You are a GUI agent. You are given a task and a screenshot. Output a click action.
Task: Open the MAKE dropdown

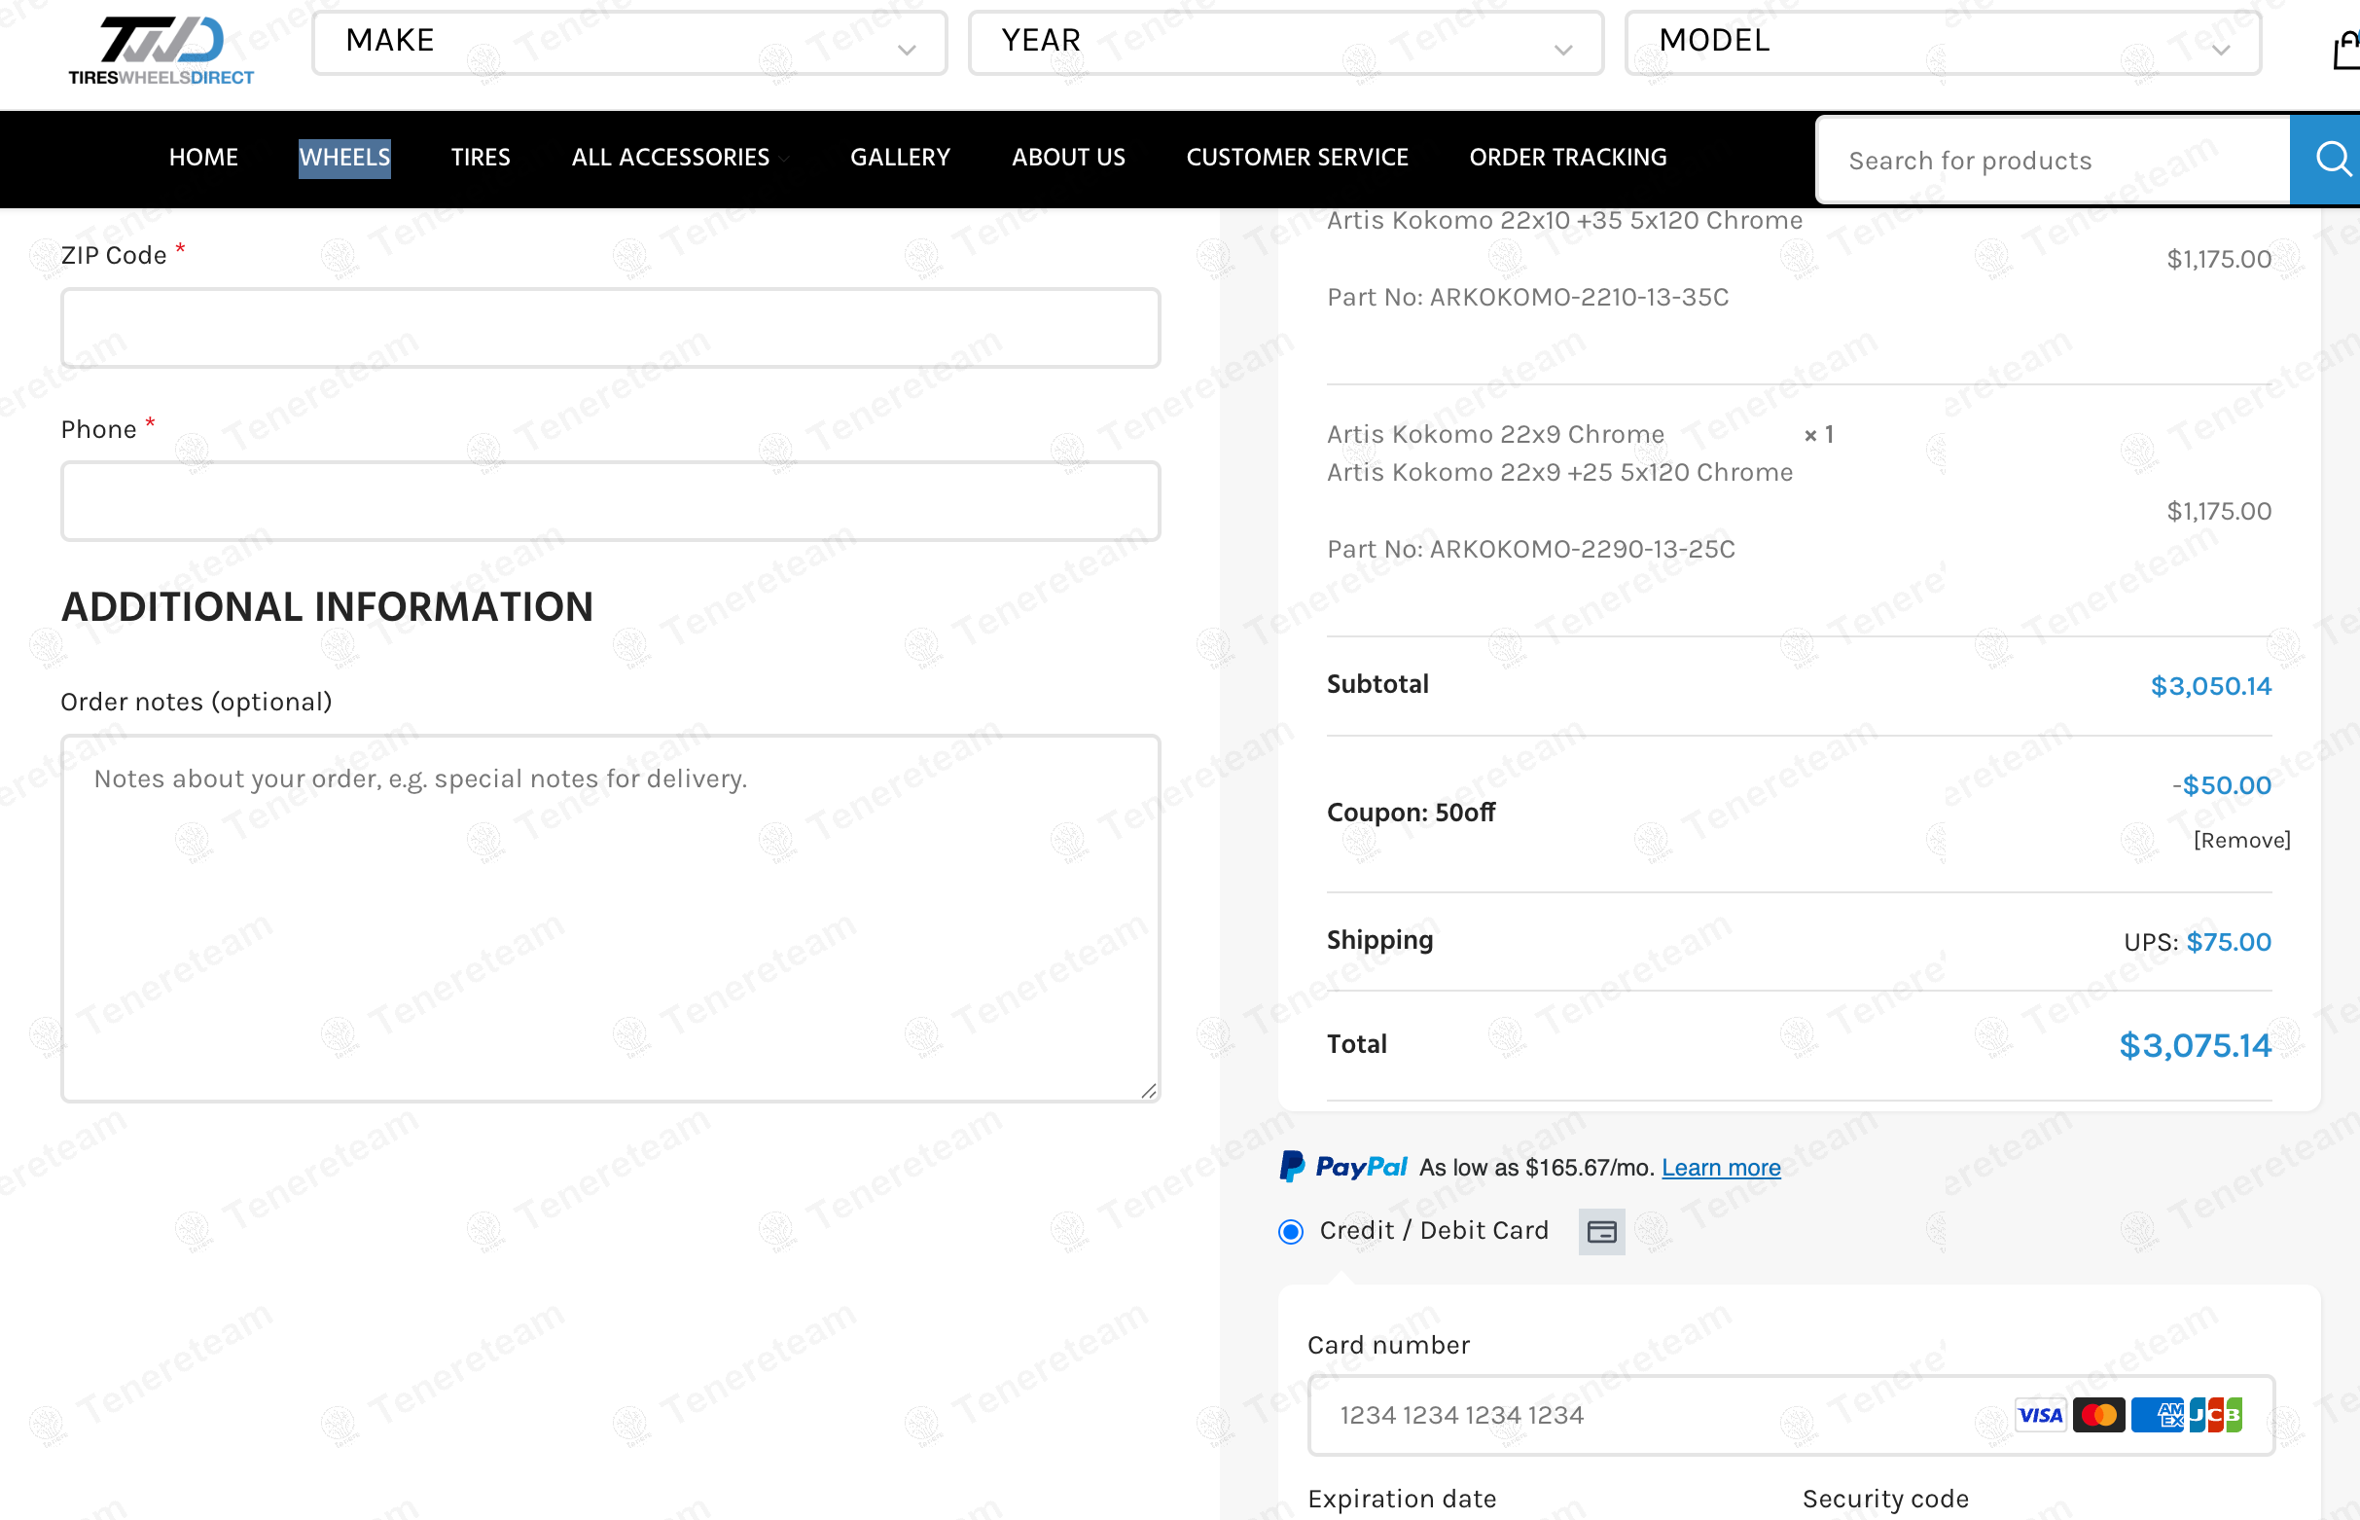coord(629,43)
